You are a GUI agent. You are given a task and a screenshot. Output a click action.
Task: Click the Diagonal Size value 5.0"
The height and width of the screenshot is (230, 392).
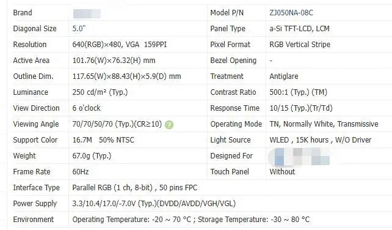79,29
